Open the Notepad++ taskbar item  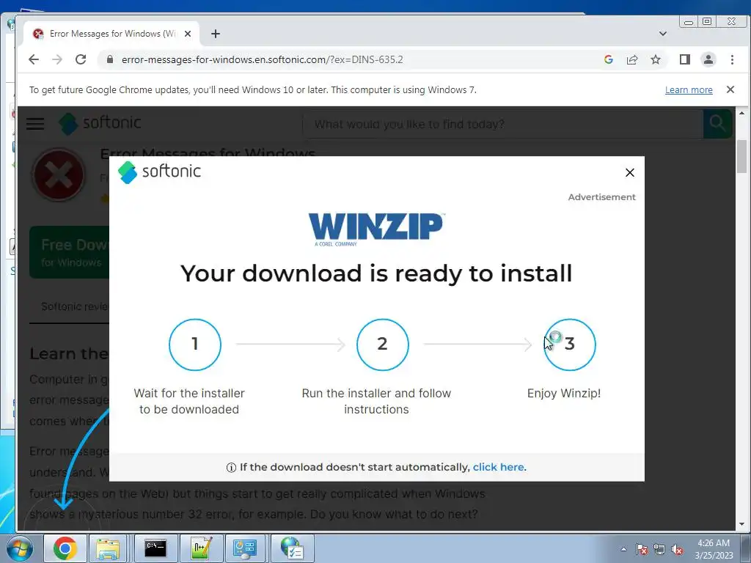201,548
